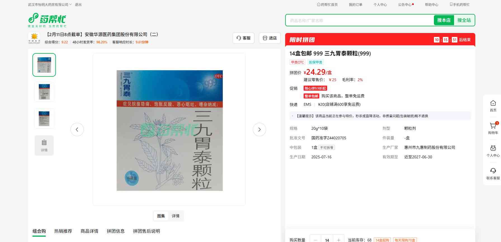
Task: Increase purchase quantity with plus button
Action: pyautogui.click(x=339, y=240)
